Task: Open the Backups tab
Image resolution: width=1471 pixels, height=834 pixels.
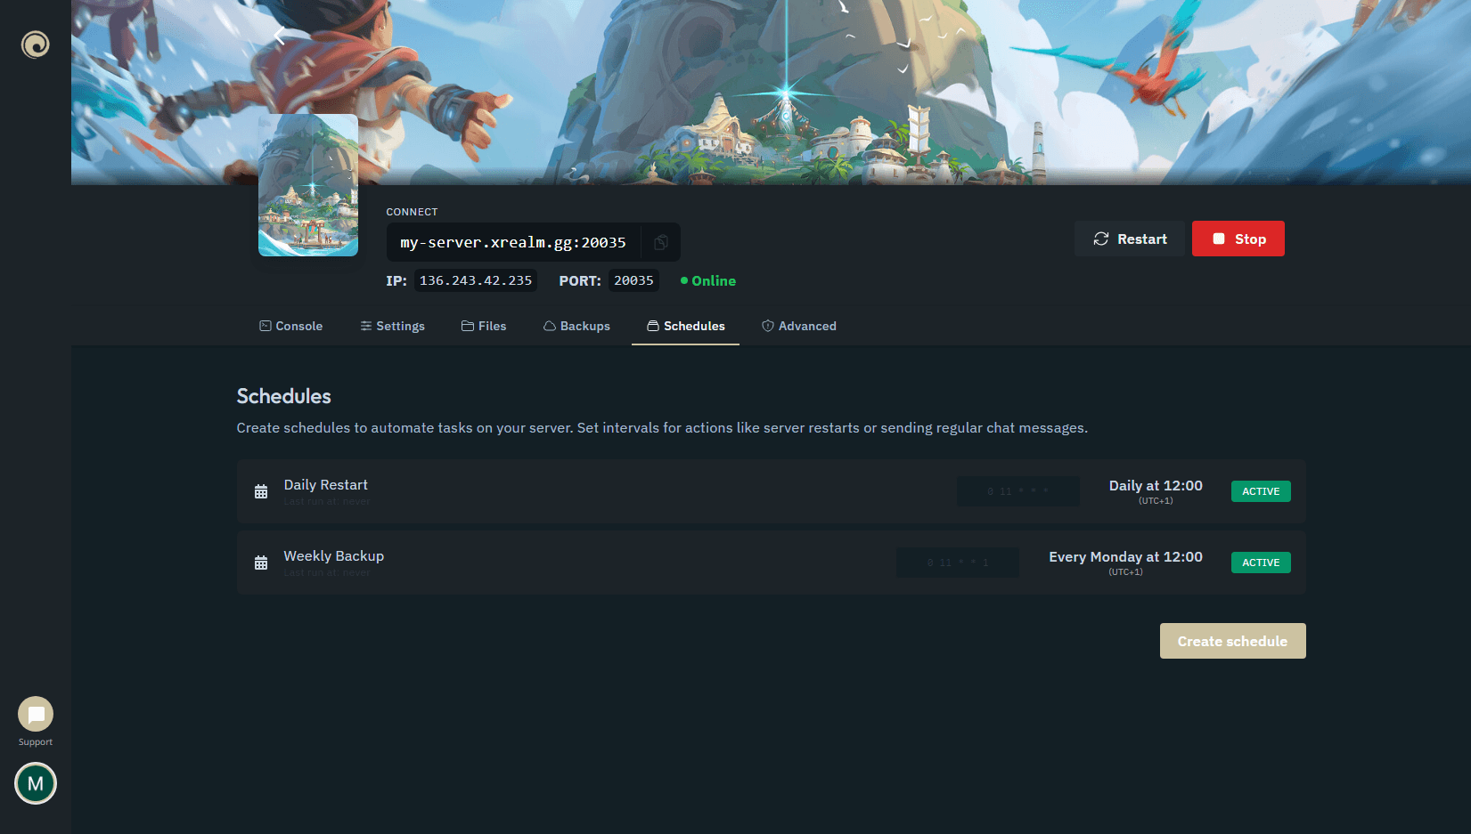Action: point(576,326)
